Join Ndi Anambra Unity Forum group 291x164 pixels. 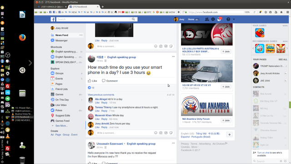click(x=226, y=120)
